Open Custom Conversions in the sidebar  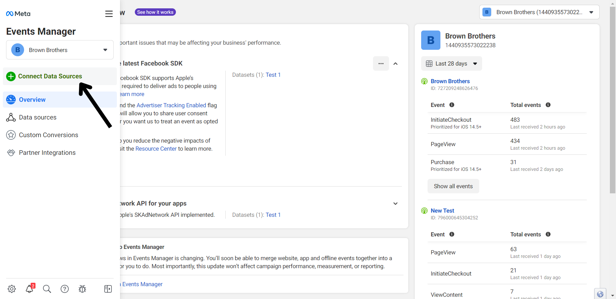coord(60,135)
